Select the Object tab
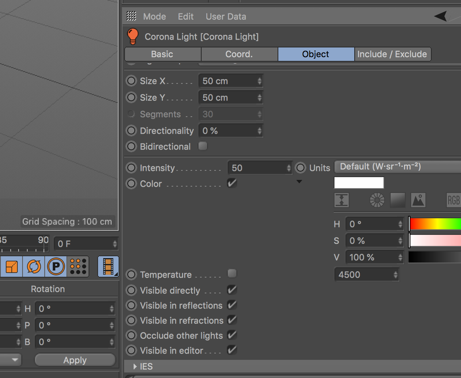The width and height of the screenshot is (461, 378). coord(316,54)
